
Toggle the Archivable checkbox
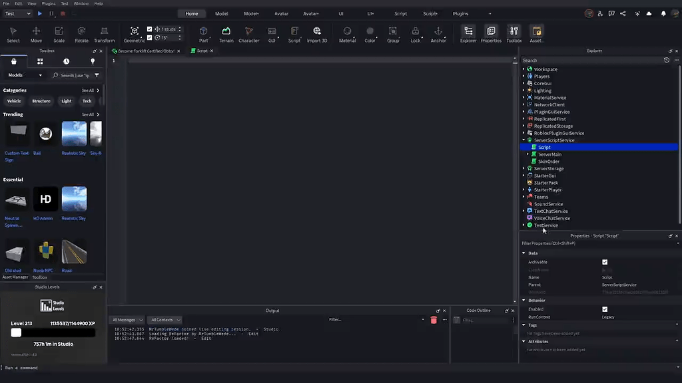(x=605, y=262)
